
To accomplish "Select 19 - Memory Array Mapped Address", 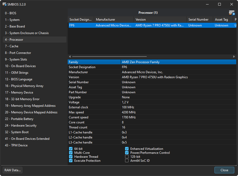I will click(35, 106).
